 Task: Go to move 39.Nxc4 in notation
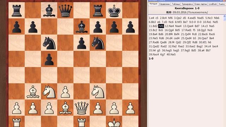[154, 54]
